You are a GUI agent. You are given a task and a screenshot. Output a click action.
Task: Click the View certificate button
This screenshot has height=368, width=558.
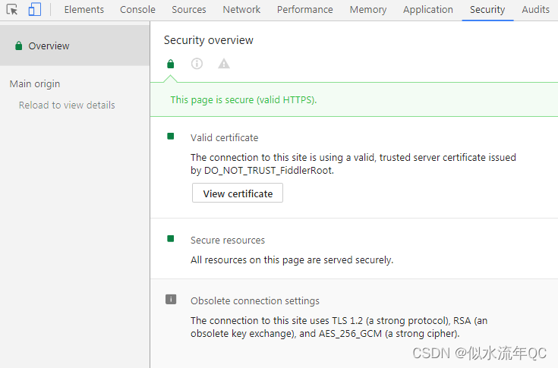point(238,193)
